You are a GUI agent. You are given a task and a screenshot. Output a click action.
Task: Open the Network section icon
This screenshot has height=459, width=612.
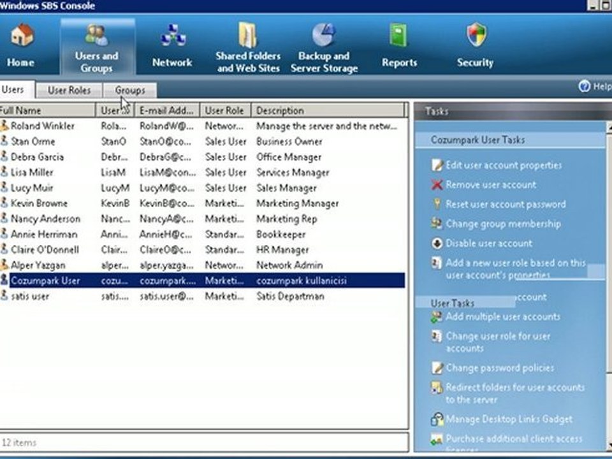click(173, 36)
